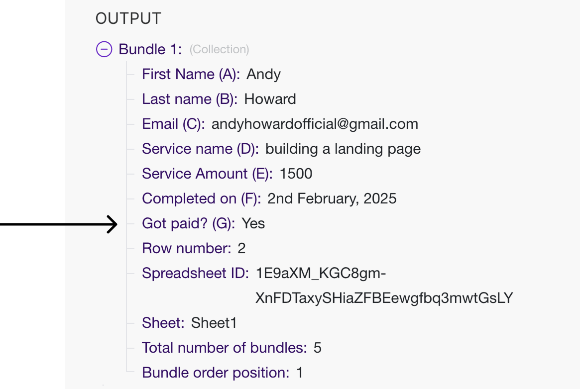Click the OUTPUT section heading
This screenshot has width=580, height=389.
128,19
